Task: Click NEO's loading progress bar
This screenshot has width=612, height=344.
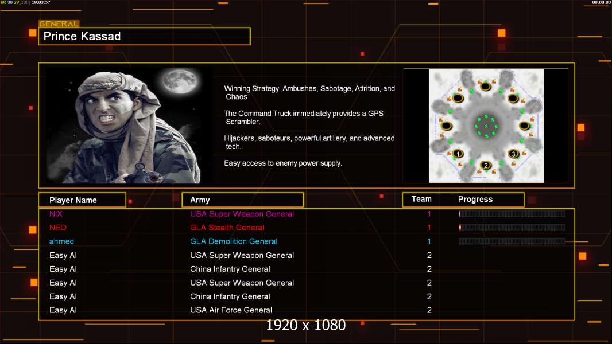Action: [x=512, y=228]
